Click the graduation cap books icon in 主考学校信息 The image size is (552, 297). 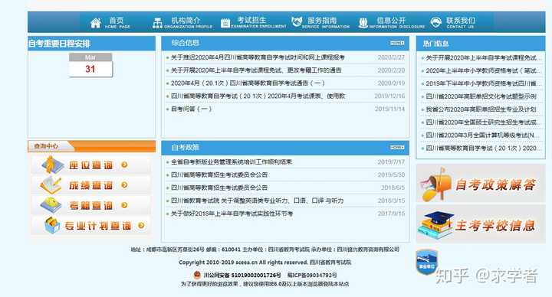coord(435,225)
